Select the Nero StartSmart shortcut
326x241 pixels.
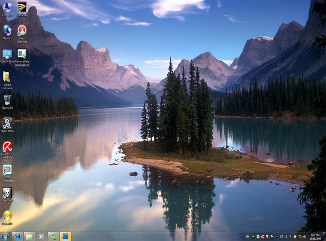(x=22, y=34)
